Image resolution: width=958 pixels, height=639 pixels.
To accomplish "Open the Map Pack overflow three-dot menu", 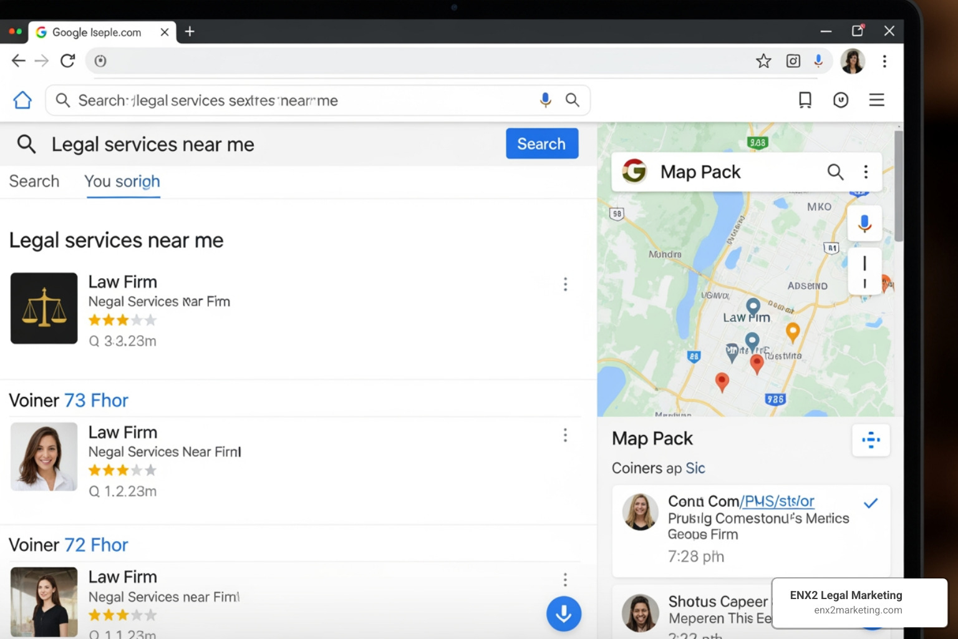I will [866, 172].
